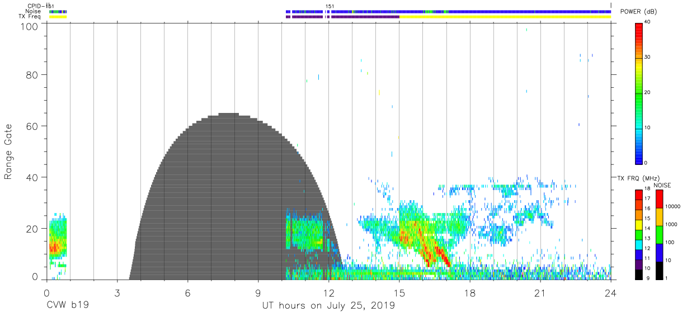Click the 'CPID' row label
Screen dimensions: 687x317
pos(34,6)
